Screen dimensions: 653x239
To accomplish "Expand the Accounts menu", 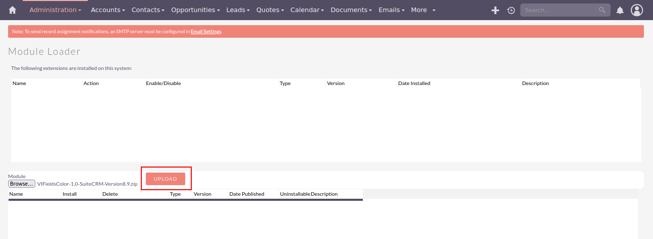I will (x=107, y=10).
